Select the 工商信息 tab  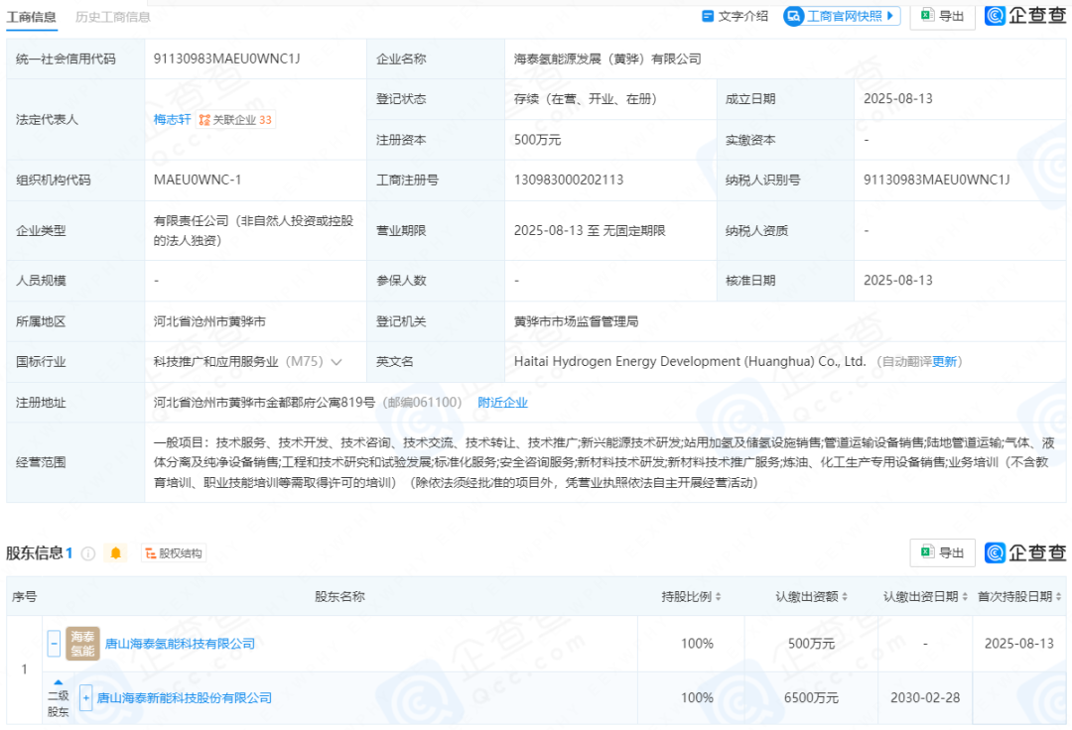(33, 17)
